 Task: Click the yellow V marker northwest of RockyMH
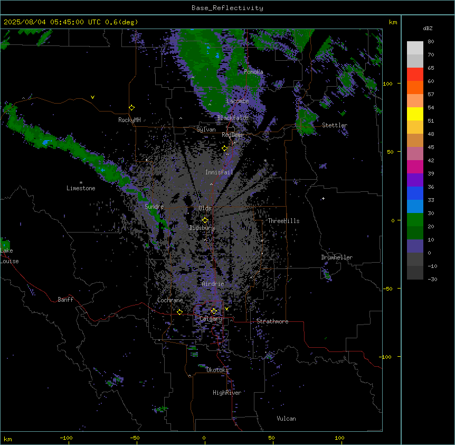[x=92, y=97]
